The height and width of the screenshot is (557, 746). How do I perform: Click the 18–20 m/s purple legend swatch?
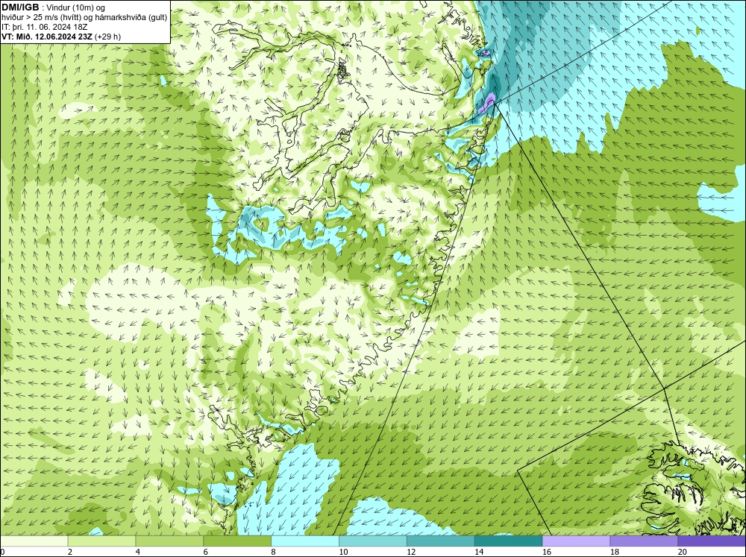tap(644, 541)
